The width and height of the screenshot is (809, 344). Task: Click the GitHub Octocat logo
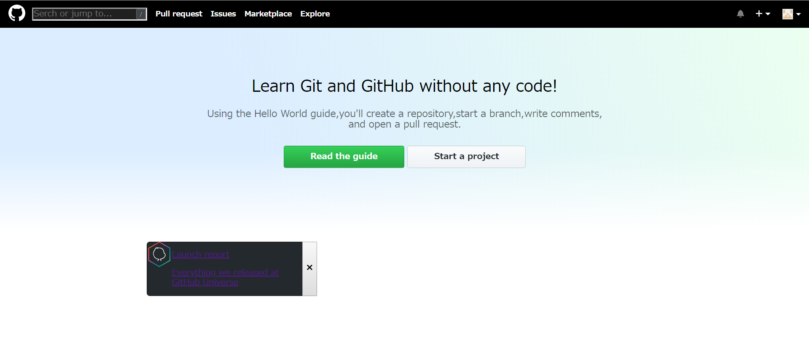pyautogui.click(x=17, y=13)
